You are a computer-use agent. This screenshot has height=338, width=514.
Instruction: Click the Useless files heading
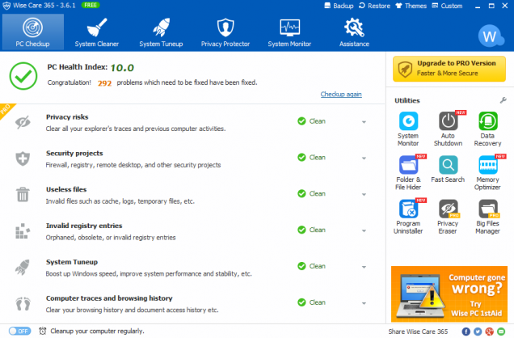pyautogui.click(x=66, y=189)
